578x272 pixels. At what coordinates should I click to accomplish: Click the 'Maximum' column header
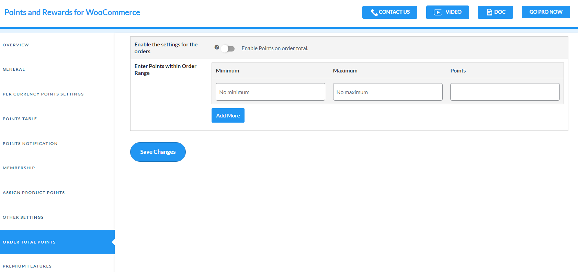(345, 70)
